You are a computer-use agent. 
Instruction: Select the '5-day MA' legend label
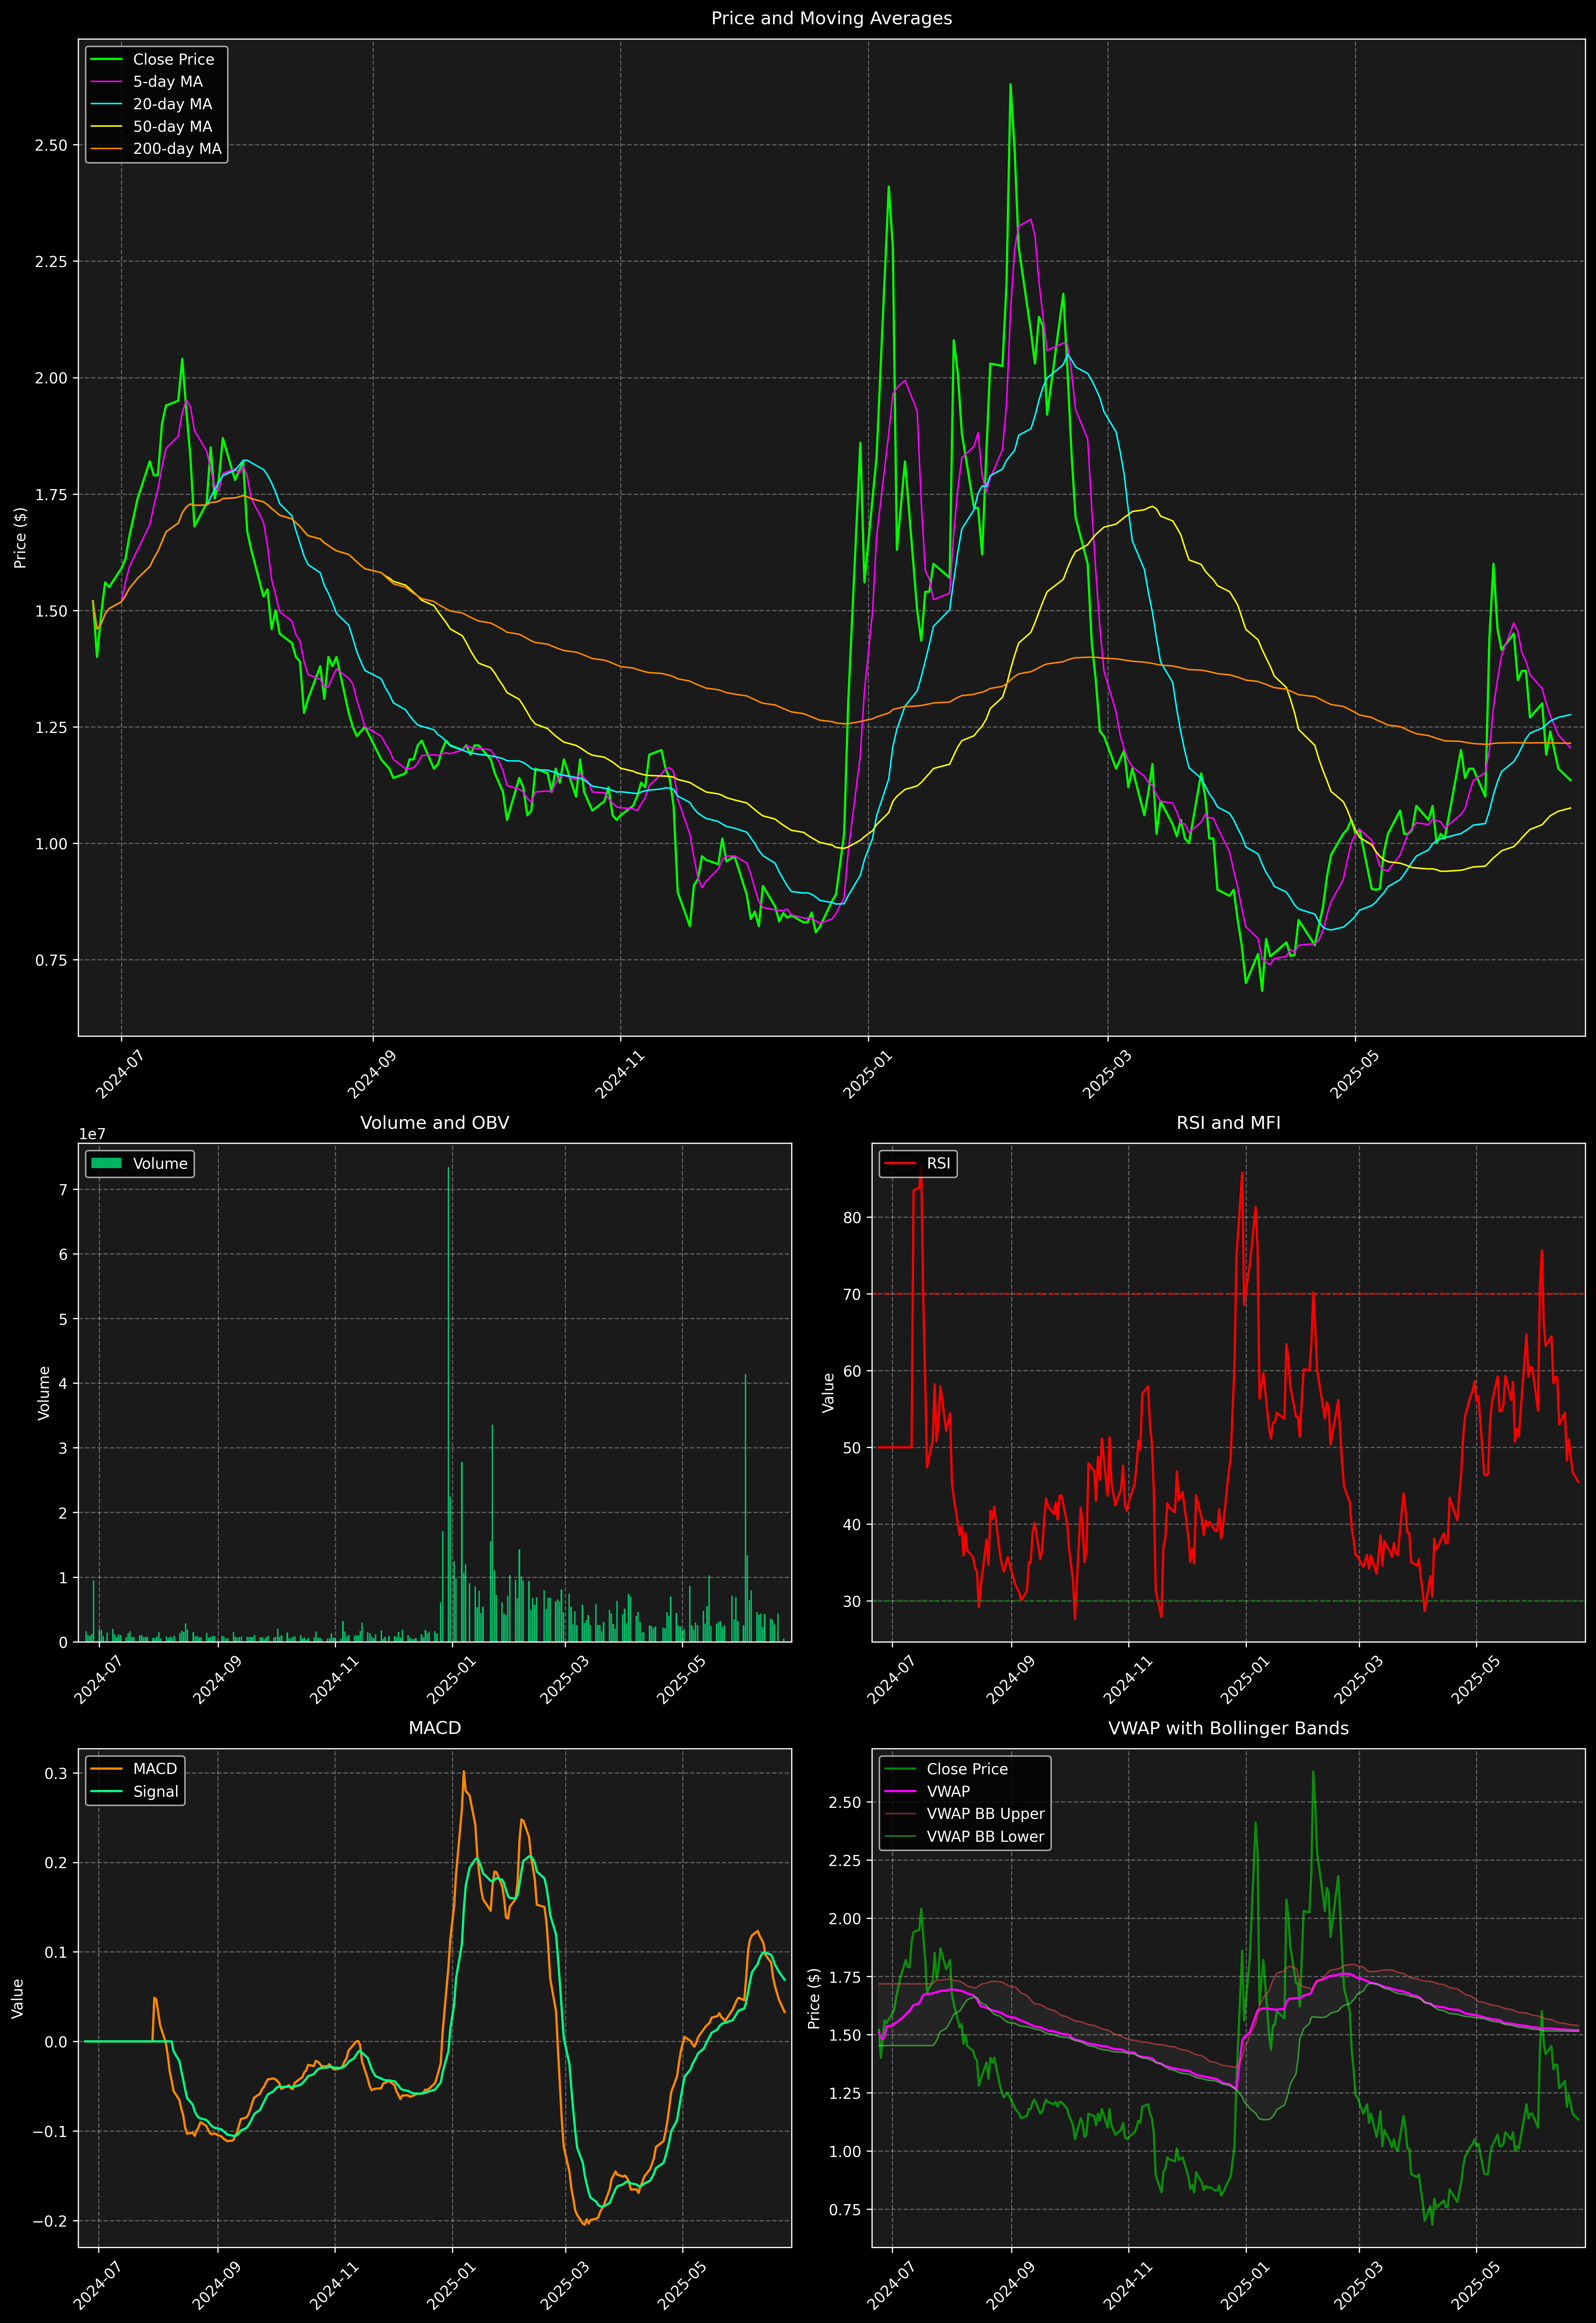(168, 82)
